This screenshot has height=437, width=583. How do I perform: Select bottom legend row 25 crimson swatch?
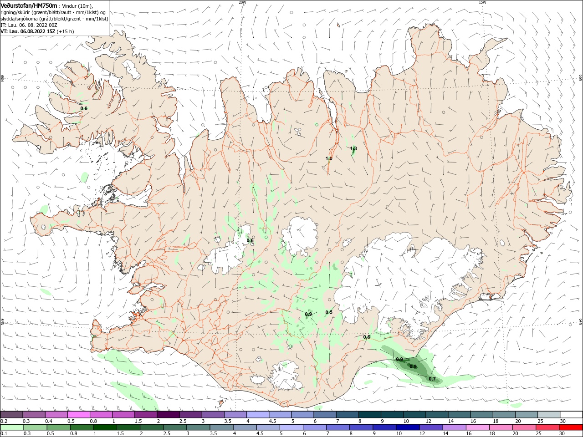tap(547, 427)
